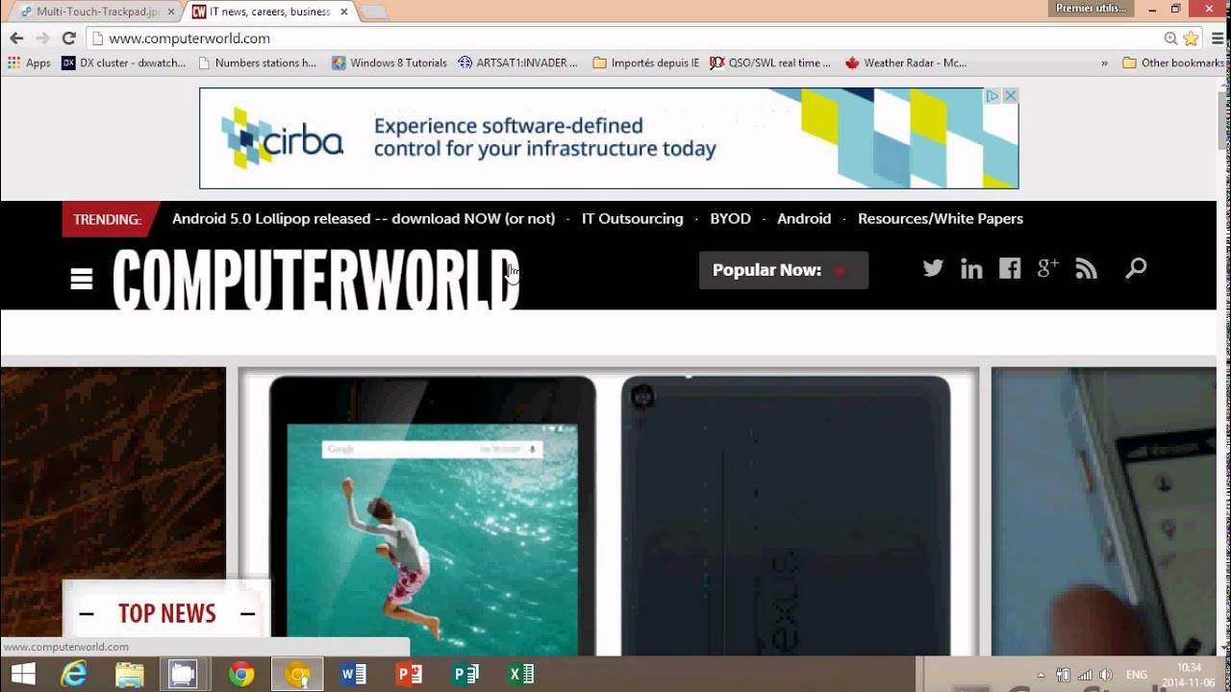The image size is (1231, 692).
Task: Open the Chrome hamburger menu
Action: coord(1218,38)
